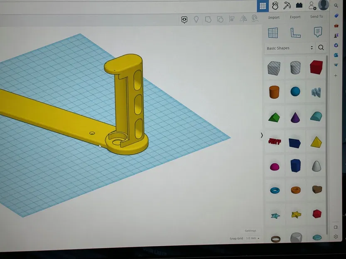The height and width of the screenshot is (259, 346).
Task: Invite people to design icon
Action: pyautogui.click(x=312, y=5)
